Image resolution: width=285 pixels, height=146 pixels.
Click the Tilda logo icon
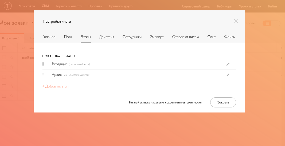point(8,6)
